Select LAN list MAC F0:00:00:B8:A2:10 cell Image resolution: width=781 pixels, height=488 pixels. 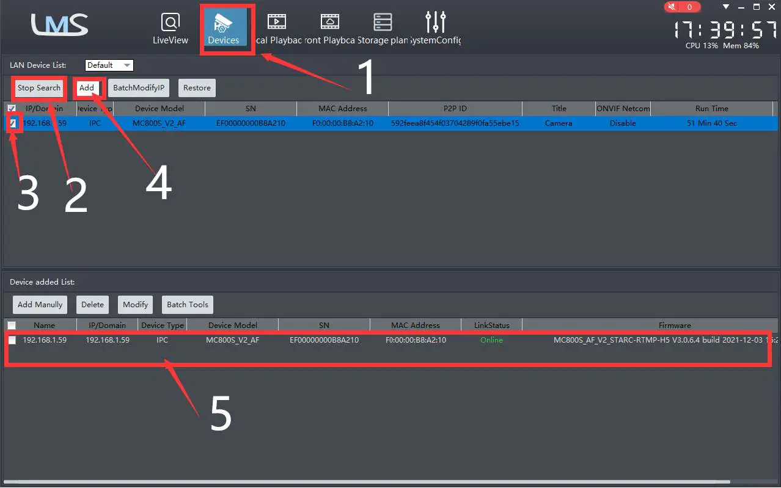pyautogui.click(x=342, y=123)
